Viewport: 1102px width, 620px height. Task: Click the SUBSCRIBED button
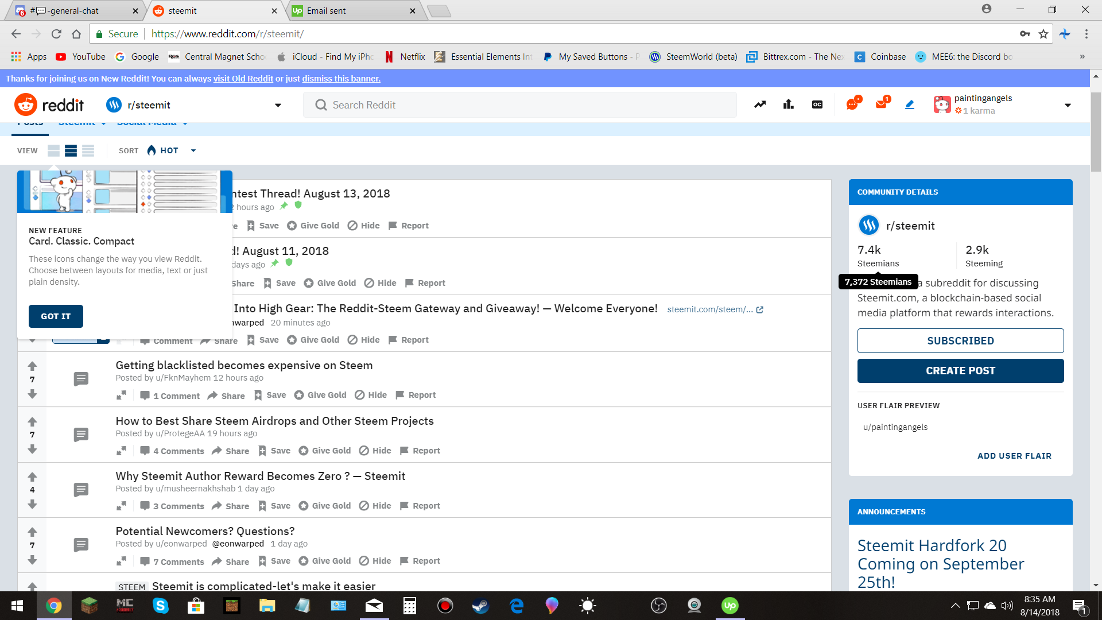(960, 340)
